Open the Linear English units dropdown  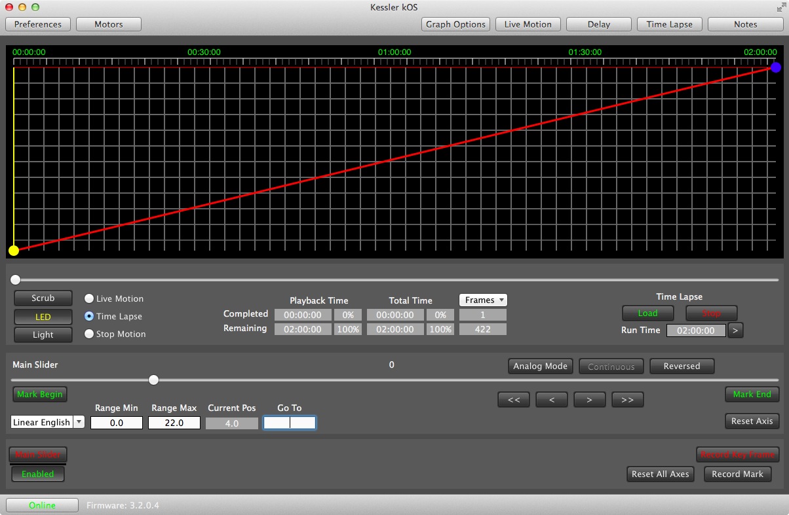coord(48,422)
